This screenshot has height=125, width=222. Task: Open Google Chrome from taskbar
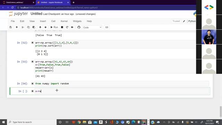click(79, 122)
